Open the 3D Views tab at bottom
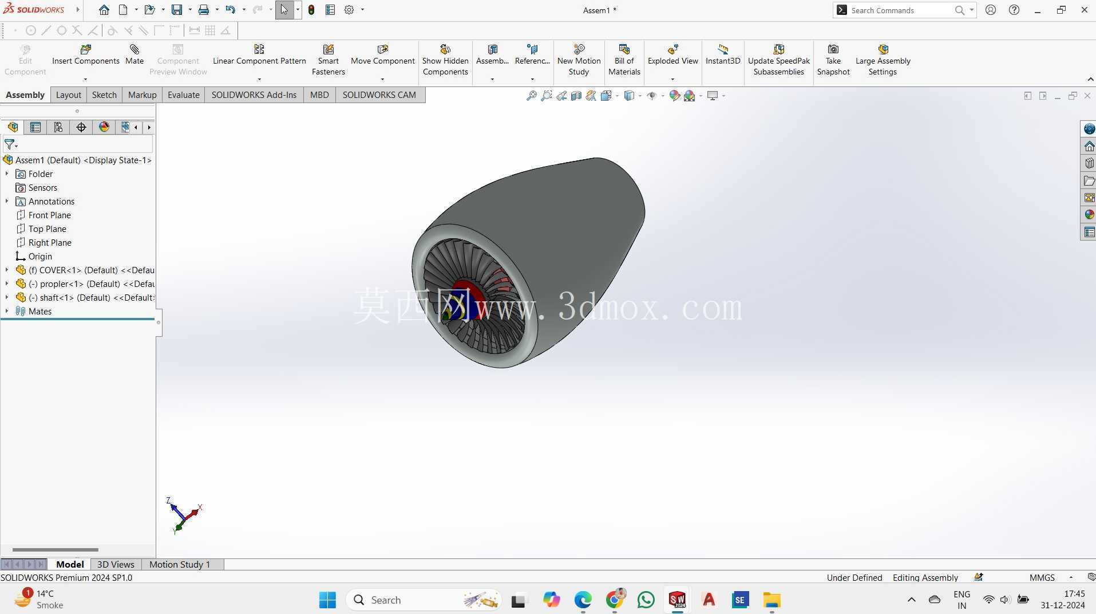This screenshot has width=1096, height=614. point(116,565)
